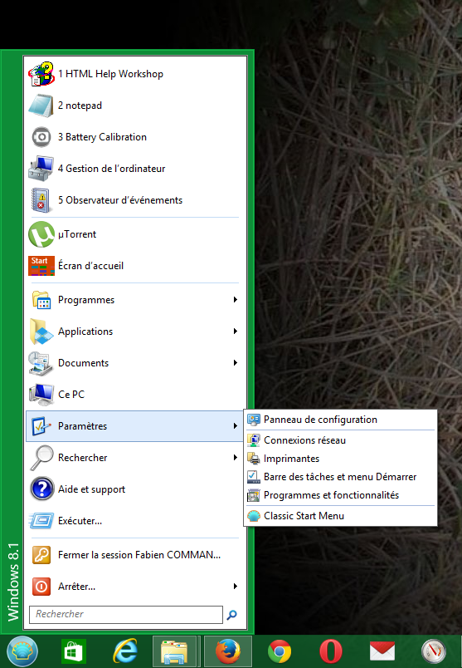Screen dimensions: 462x668
Task: Expand the Arrêter shutdown options arrow
Action: pos(236,587)
